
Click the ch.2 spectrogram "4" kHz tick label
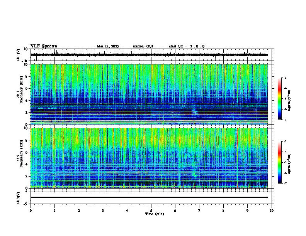27,164
